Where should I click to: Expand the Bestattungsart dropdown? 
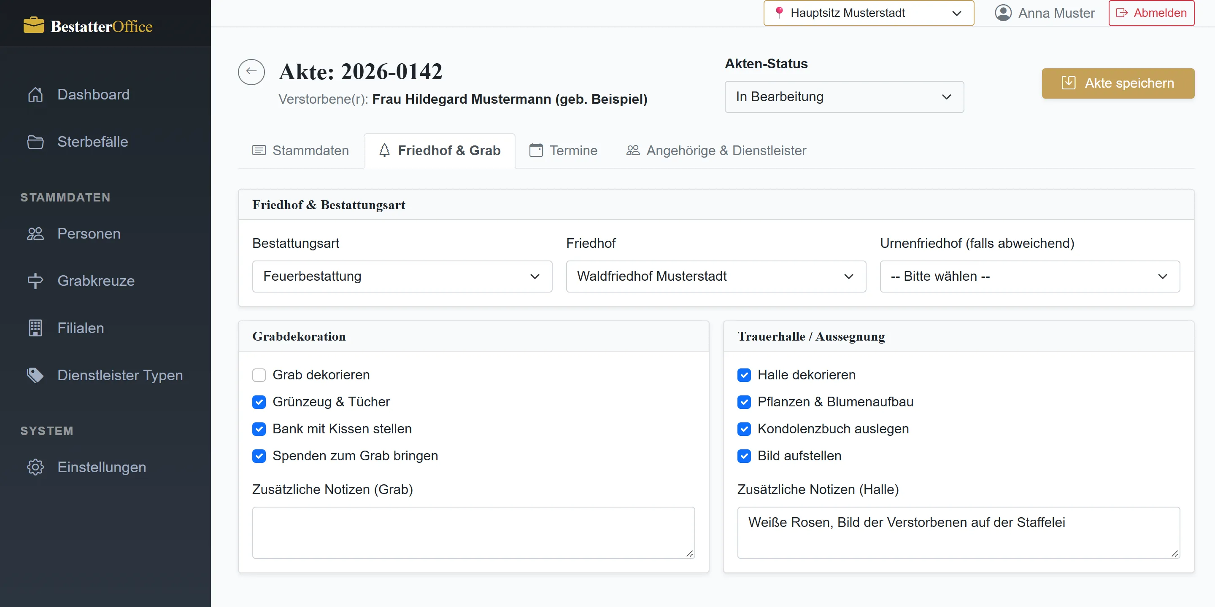[402, 276]
